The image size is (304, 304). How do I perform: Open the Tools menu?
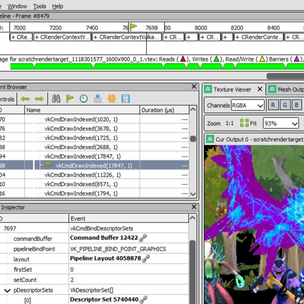[x=40, y=6]
